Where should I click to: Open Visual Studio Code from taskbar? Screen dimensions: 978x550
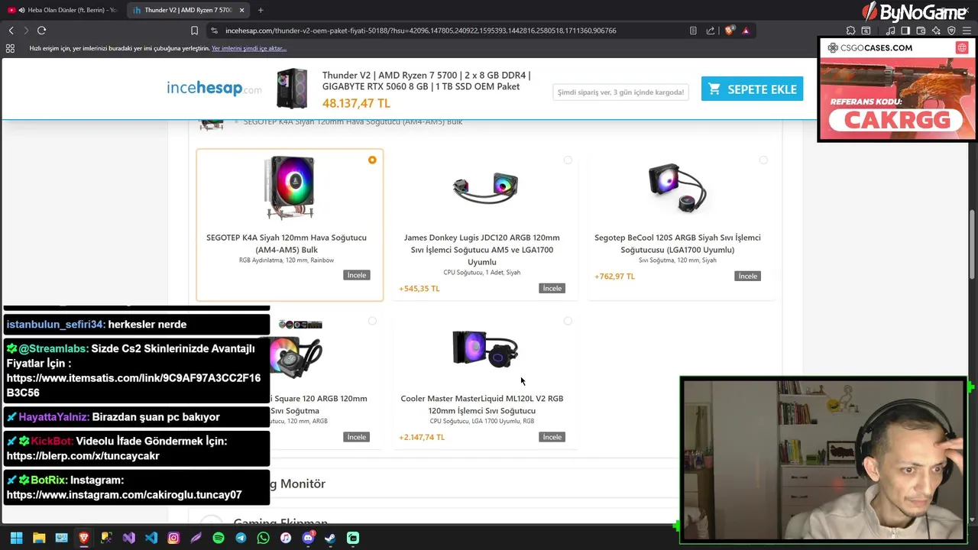click(x=151, y=538)
